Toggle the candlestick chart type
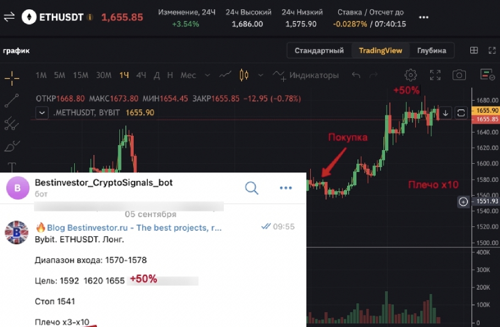The width and height of the screenshot is (500, 327). [x=244, y=75]
